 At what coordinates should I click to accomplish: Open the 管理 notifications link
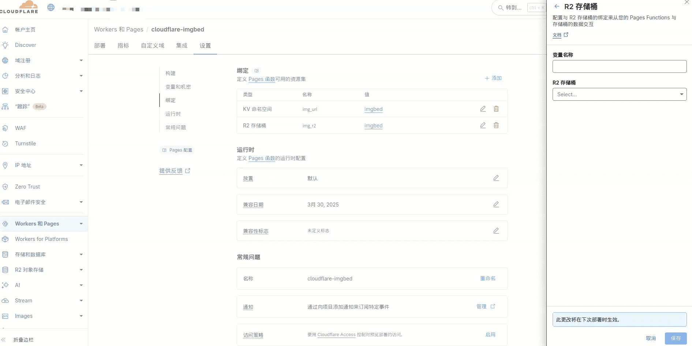coord(486,306)
